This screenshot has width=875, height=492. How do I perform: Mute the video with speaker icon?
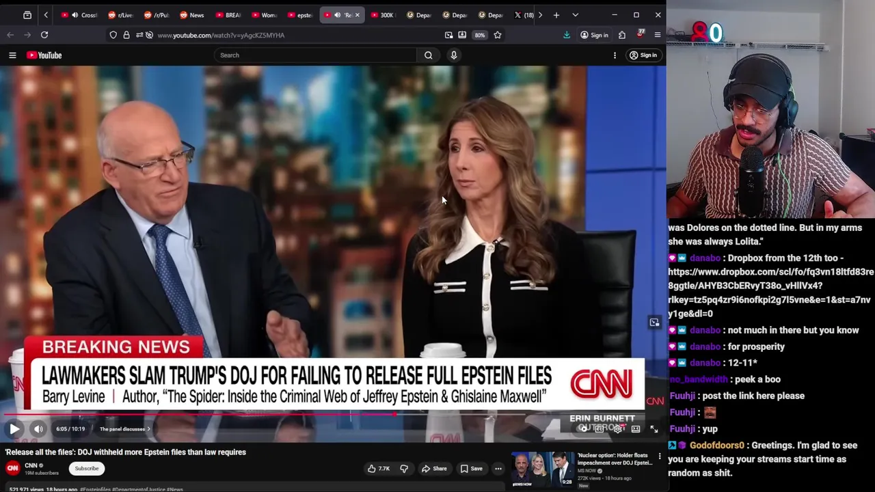[38, 429]
